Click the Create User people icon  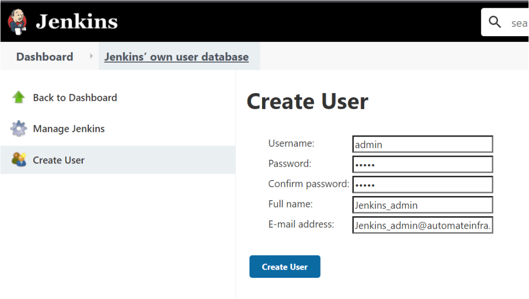coord(19,160)
